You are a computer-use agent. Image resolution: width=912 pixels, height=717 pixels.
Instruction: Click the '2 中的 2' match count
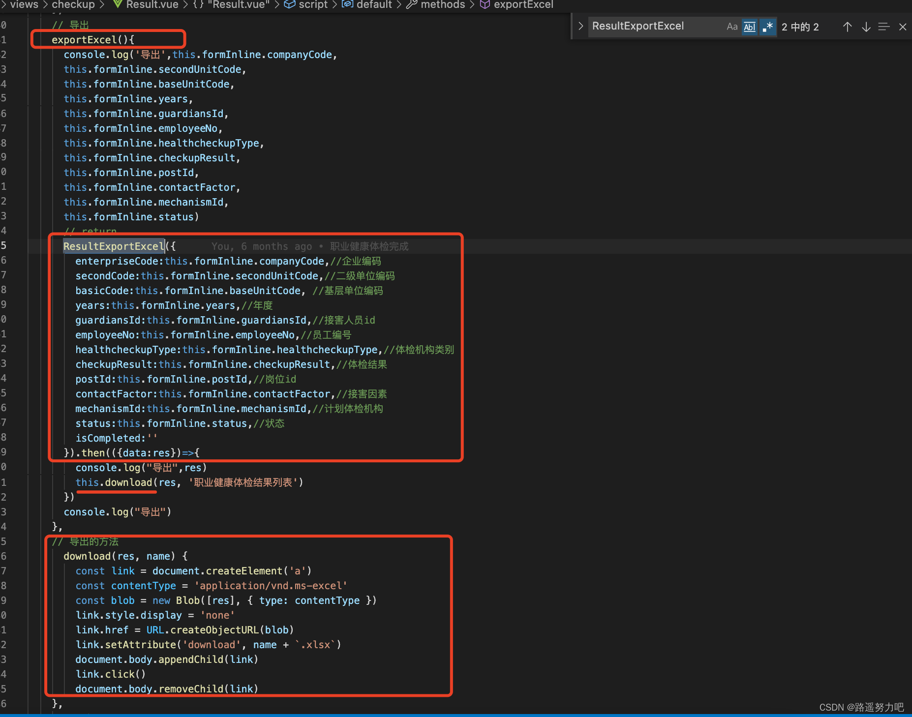pos(800,27)
